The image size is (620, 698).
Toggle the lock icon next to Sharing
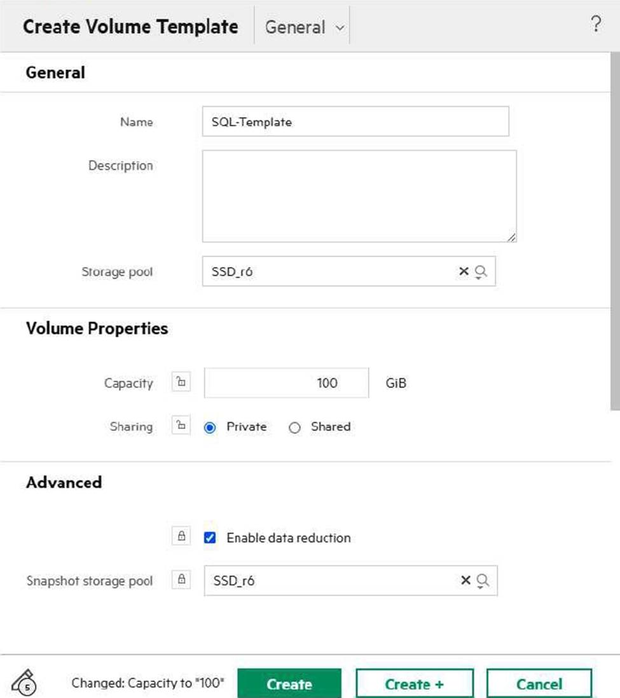coord(181,425)
